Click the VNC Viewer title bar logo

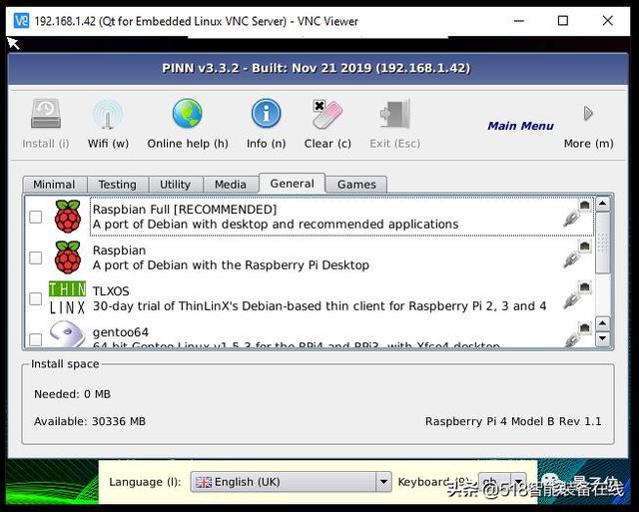(21, 20)
